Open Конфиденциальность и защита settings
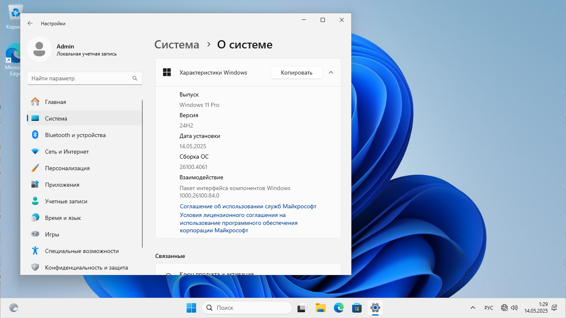566x318 pixels. pos(86,267)
